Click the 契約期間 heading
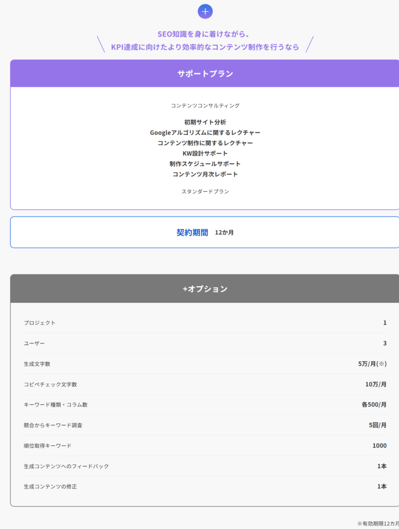 pyautogui.click(x=192, y=232)
